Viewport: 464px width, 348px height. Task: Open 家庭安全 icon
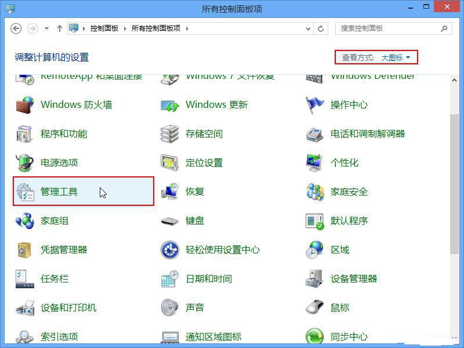(314, 192)
